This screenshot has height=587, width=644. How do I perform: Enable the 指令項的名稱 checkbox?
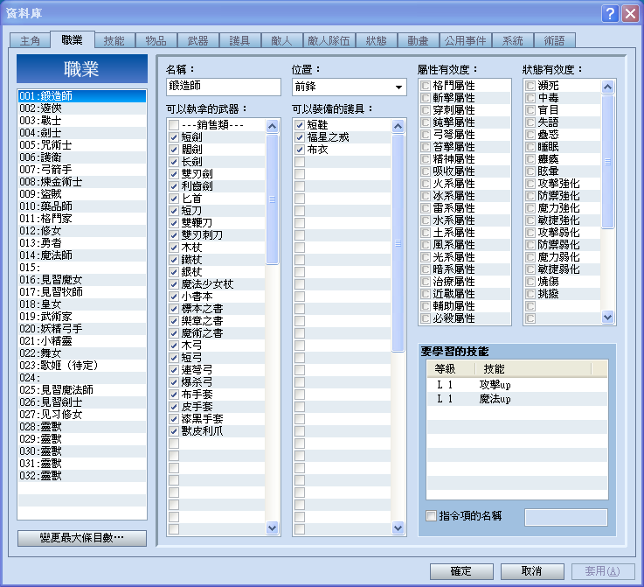[431, 515]
